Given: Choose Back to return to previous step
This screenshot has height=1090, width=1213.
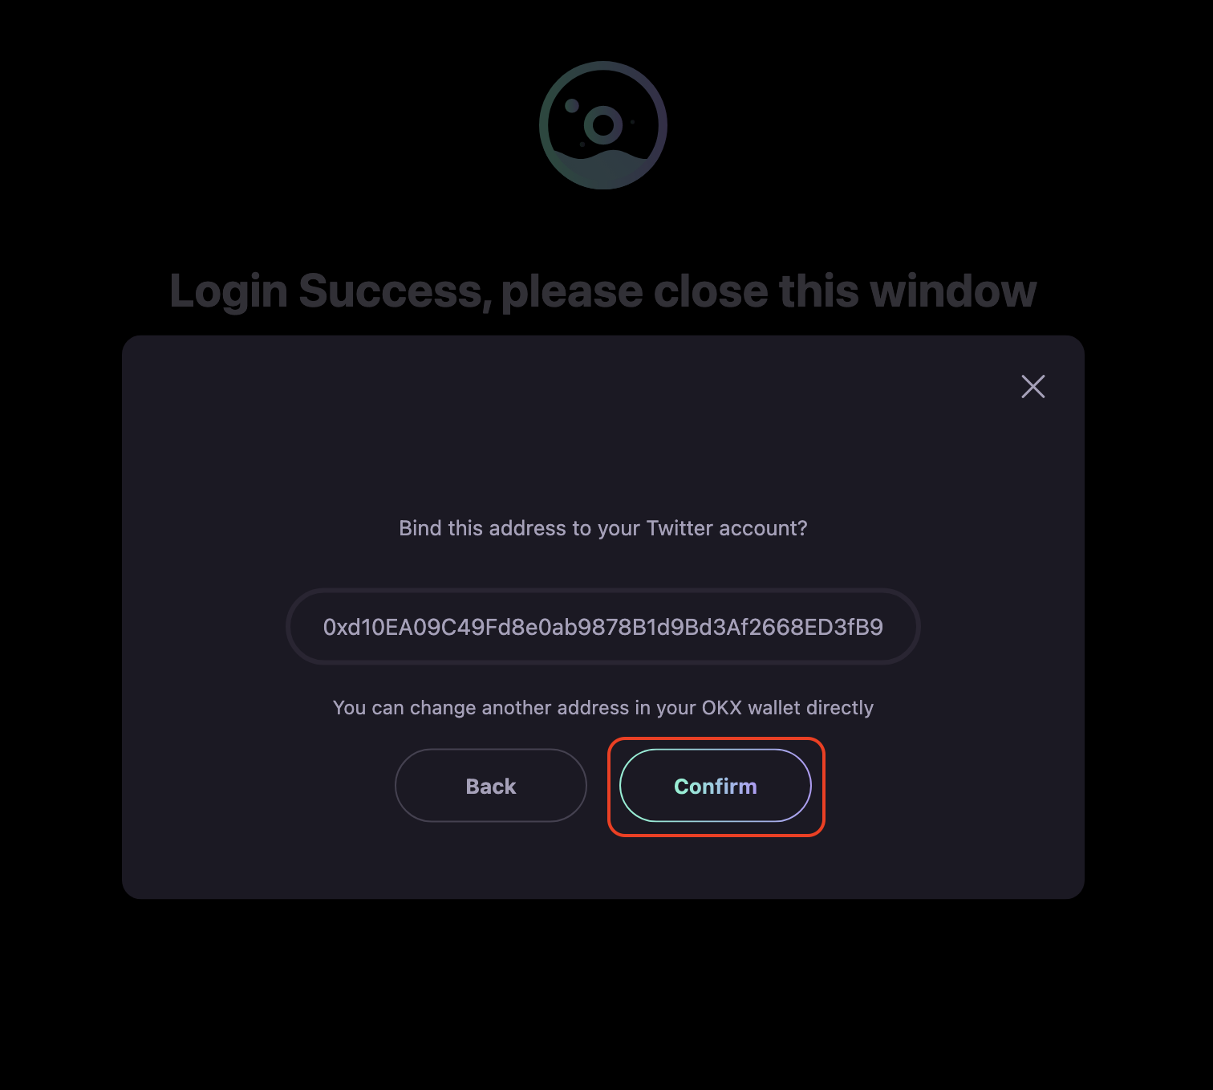Looking at the screenshot, I should tap(491, 786).
